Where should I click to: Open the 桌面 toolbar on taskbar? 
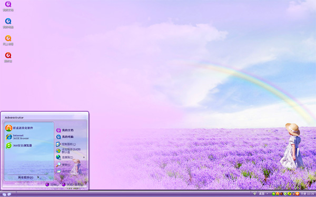(262, 194)
